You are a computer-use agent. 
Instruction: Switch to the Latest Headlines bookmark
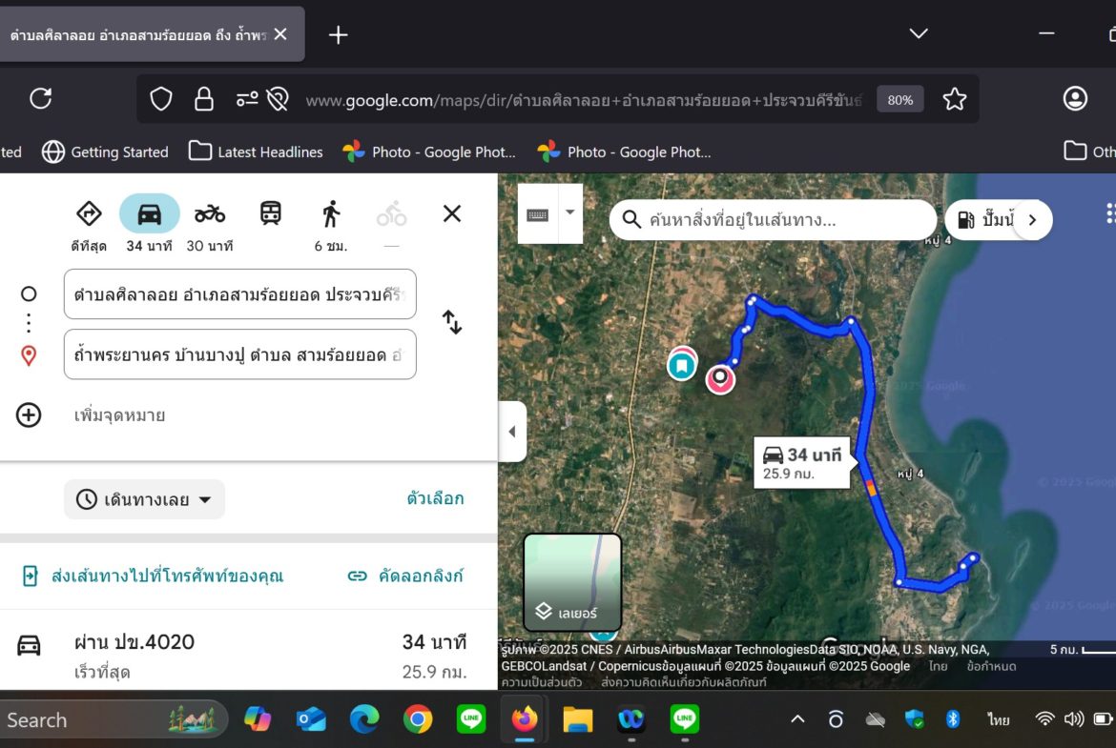(256, 152)
